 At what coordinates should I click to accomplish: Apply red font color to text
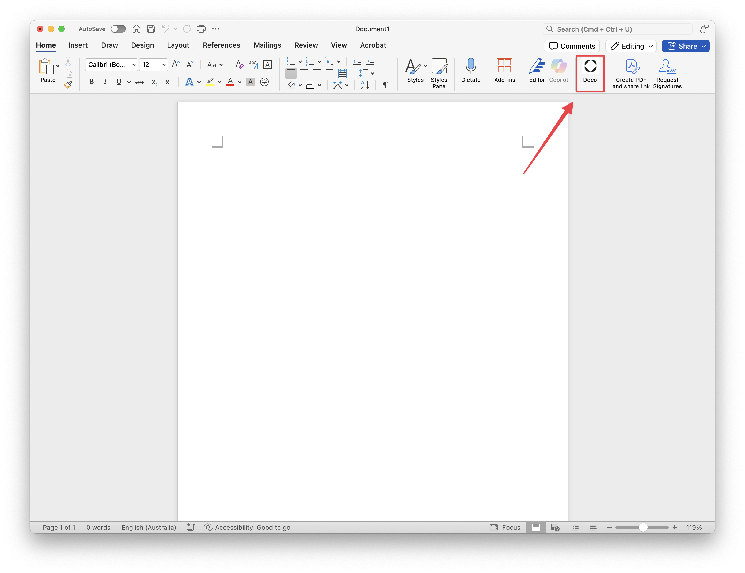[230, 82]
